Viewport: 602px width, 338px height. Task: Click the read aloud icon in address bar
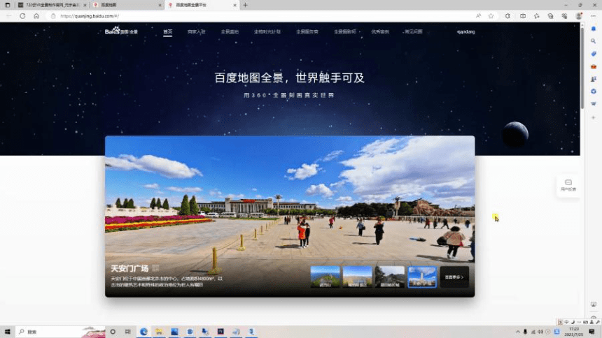click(x=478, y=16)
